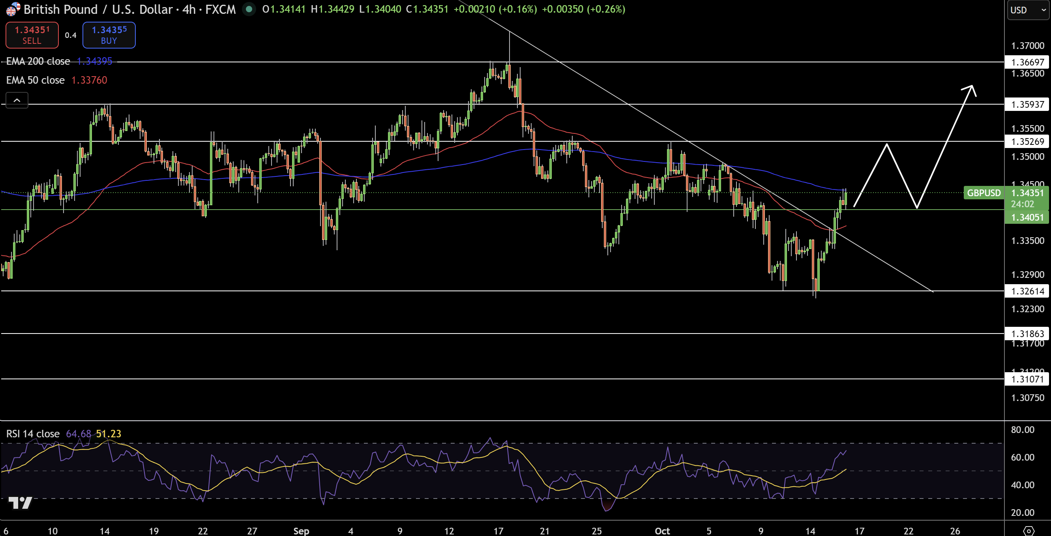Click the GBPUSD green price tag
This screenshot has width=1051, height=536.
(983, 193)
